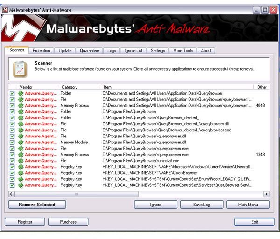Click bug icon on the 4048 Memory Process row
The image size is (280, 239).
tap(21, 106)
